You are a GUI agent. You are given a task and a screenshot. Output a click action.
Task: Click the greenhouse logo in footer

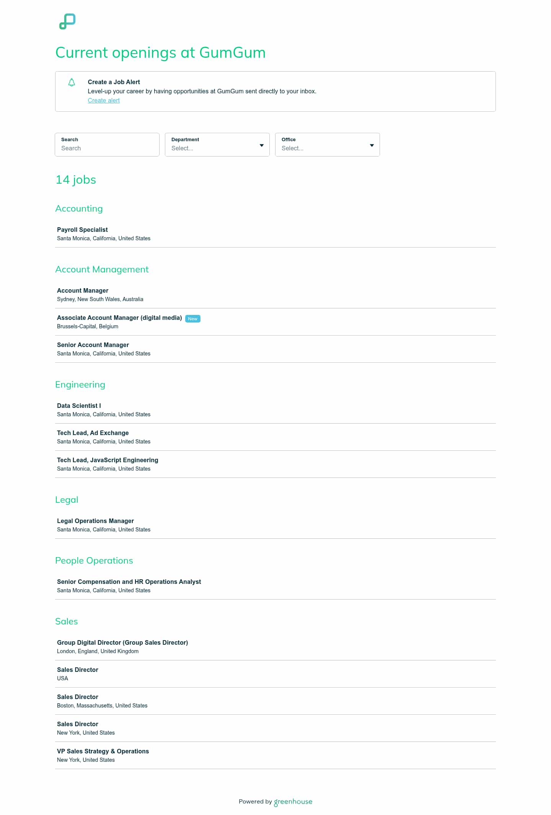[293, 802]
